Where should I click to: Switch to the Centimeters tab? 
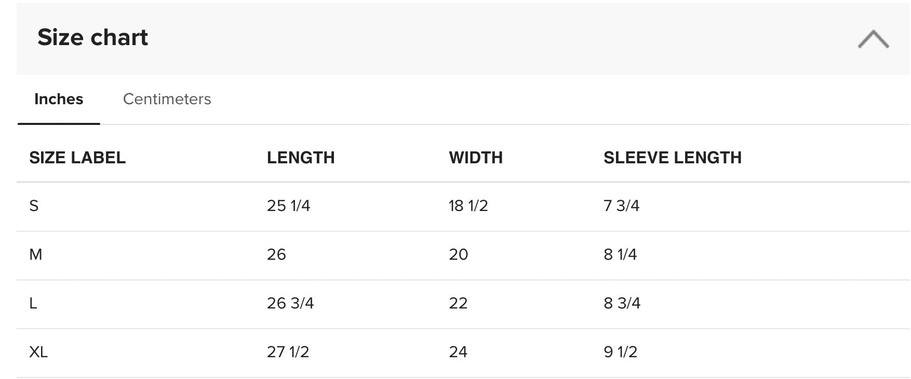pos(167,99)
